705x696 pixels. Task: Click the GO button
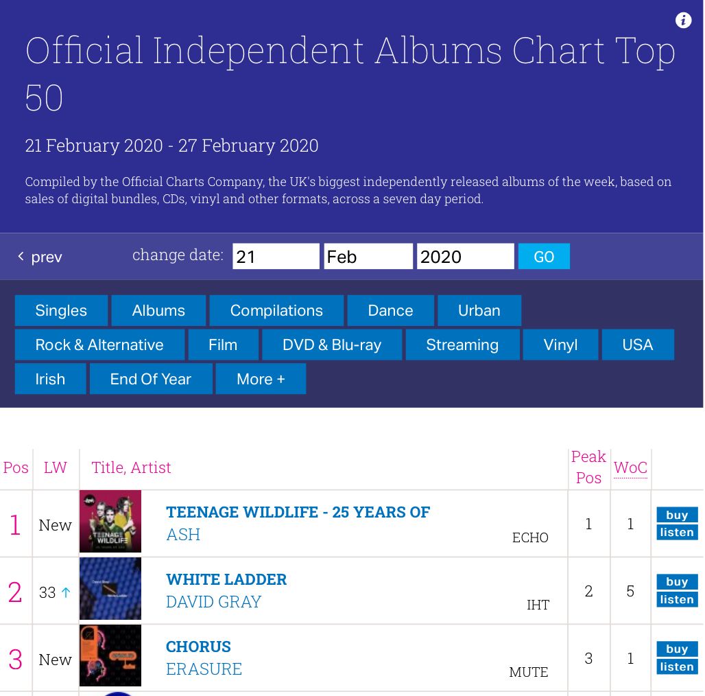pos(544,257)
